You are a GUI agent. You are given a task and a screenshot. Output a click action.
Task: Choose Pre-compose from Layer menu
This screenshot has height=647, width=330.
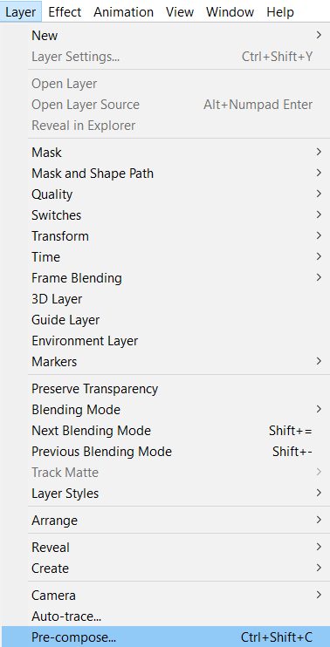[x=165, y=637]
